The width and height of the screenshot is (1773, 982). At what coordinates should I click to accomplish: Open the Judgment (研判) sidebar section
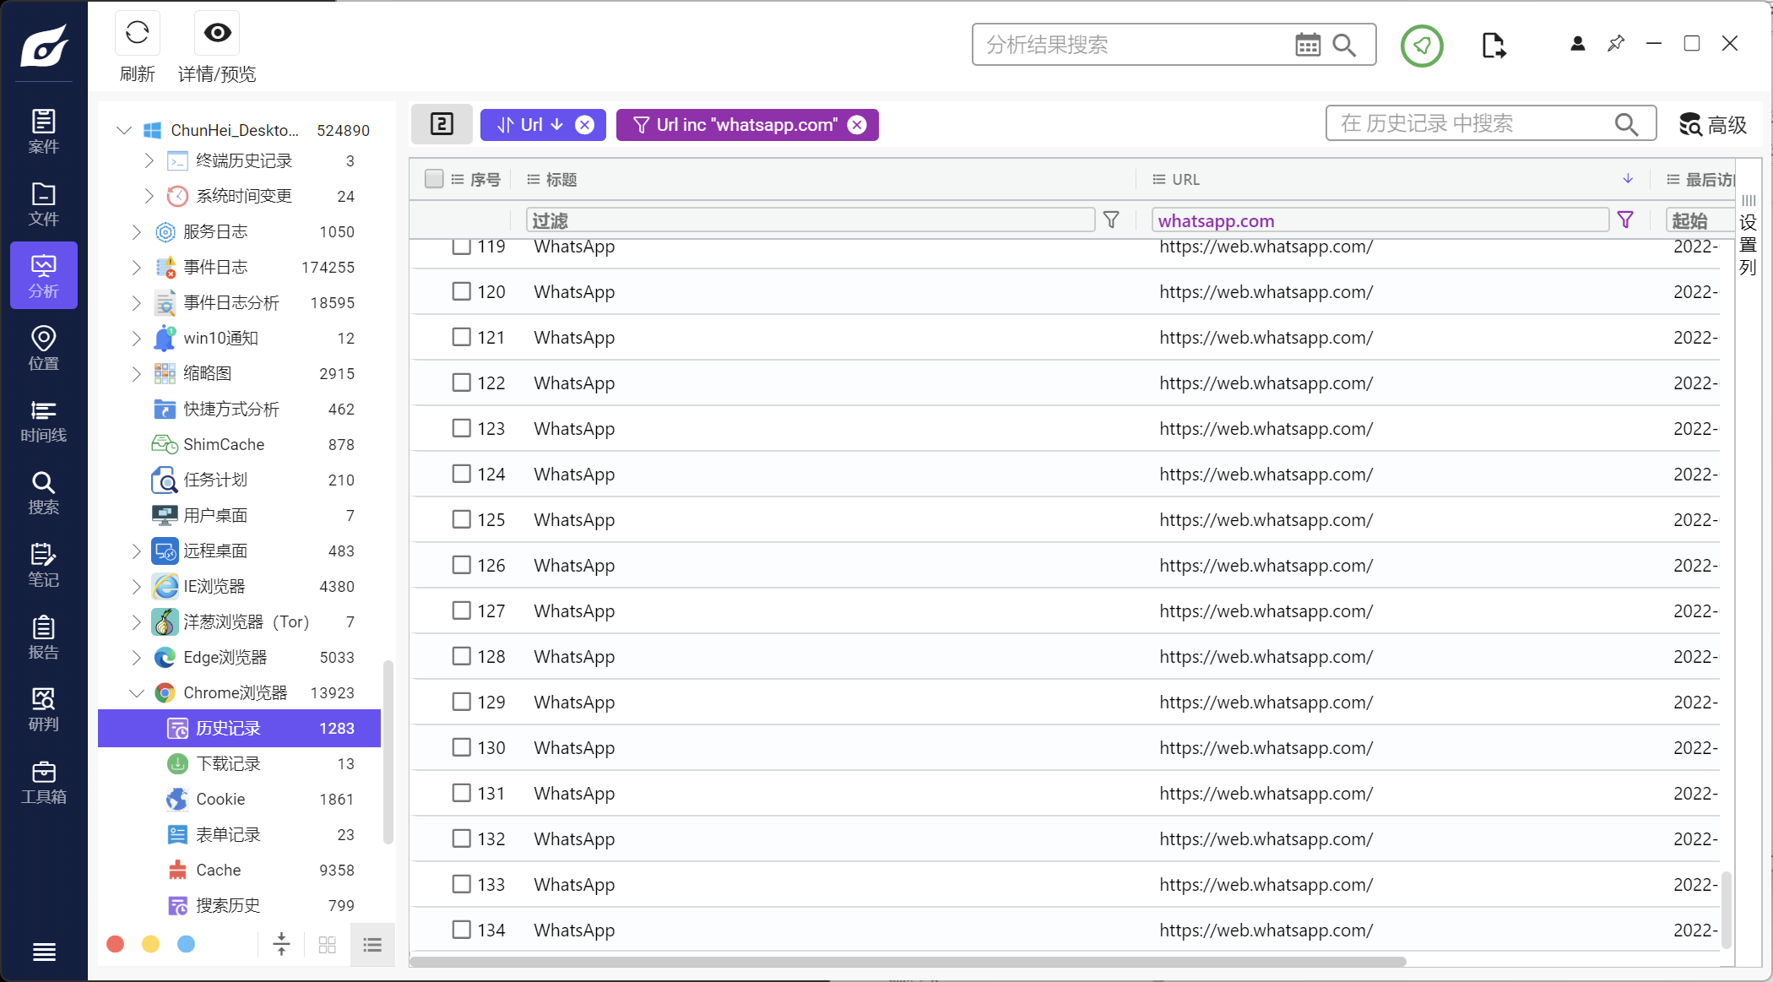click(44, 709)
